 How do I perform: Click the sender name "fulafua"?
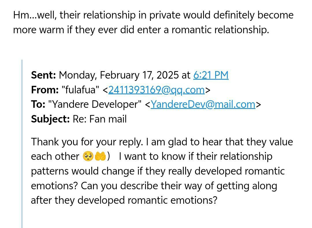[81, 90]
